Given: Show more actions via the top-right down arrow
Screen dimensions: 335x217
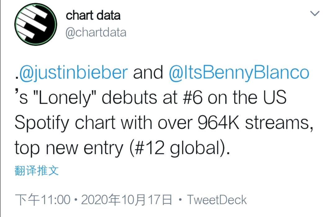Looking at the screenshot, I should (315, 13).
